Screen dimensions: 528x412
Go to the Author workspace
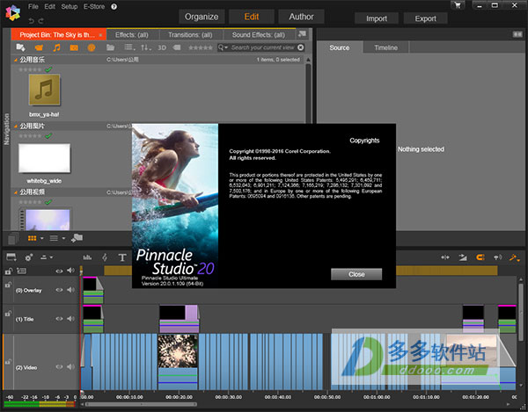pos(301,17)
